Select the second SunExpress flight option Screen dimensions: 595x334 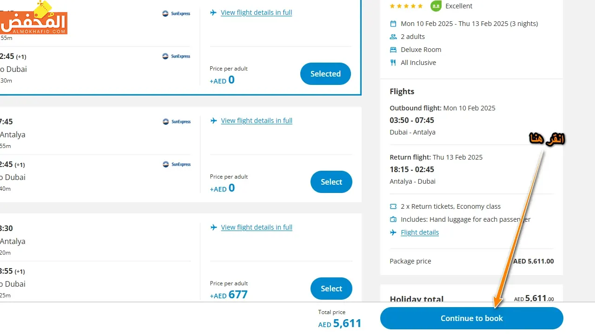click(x=331, y=182)
